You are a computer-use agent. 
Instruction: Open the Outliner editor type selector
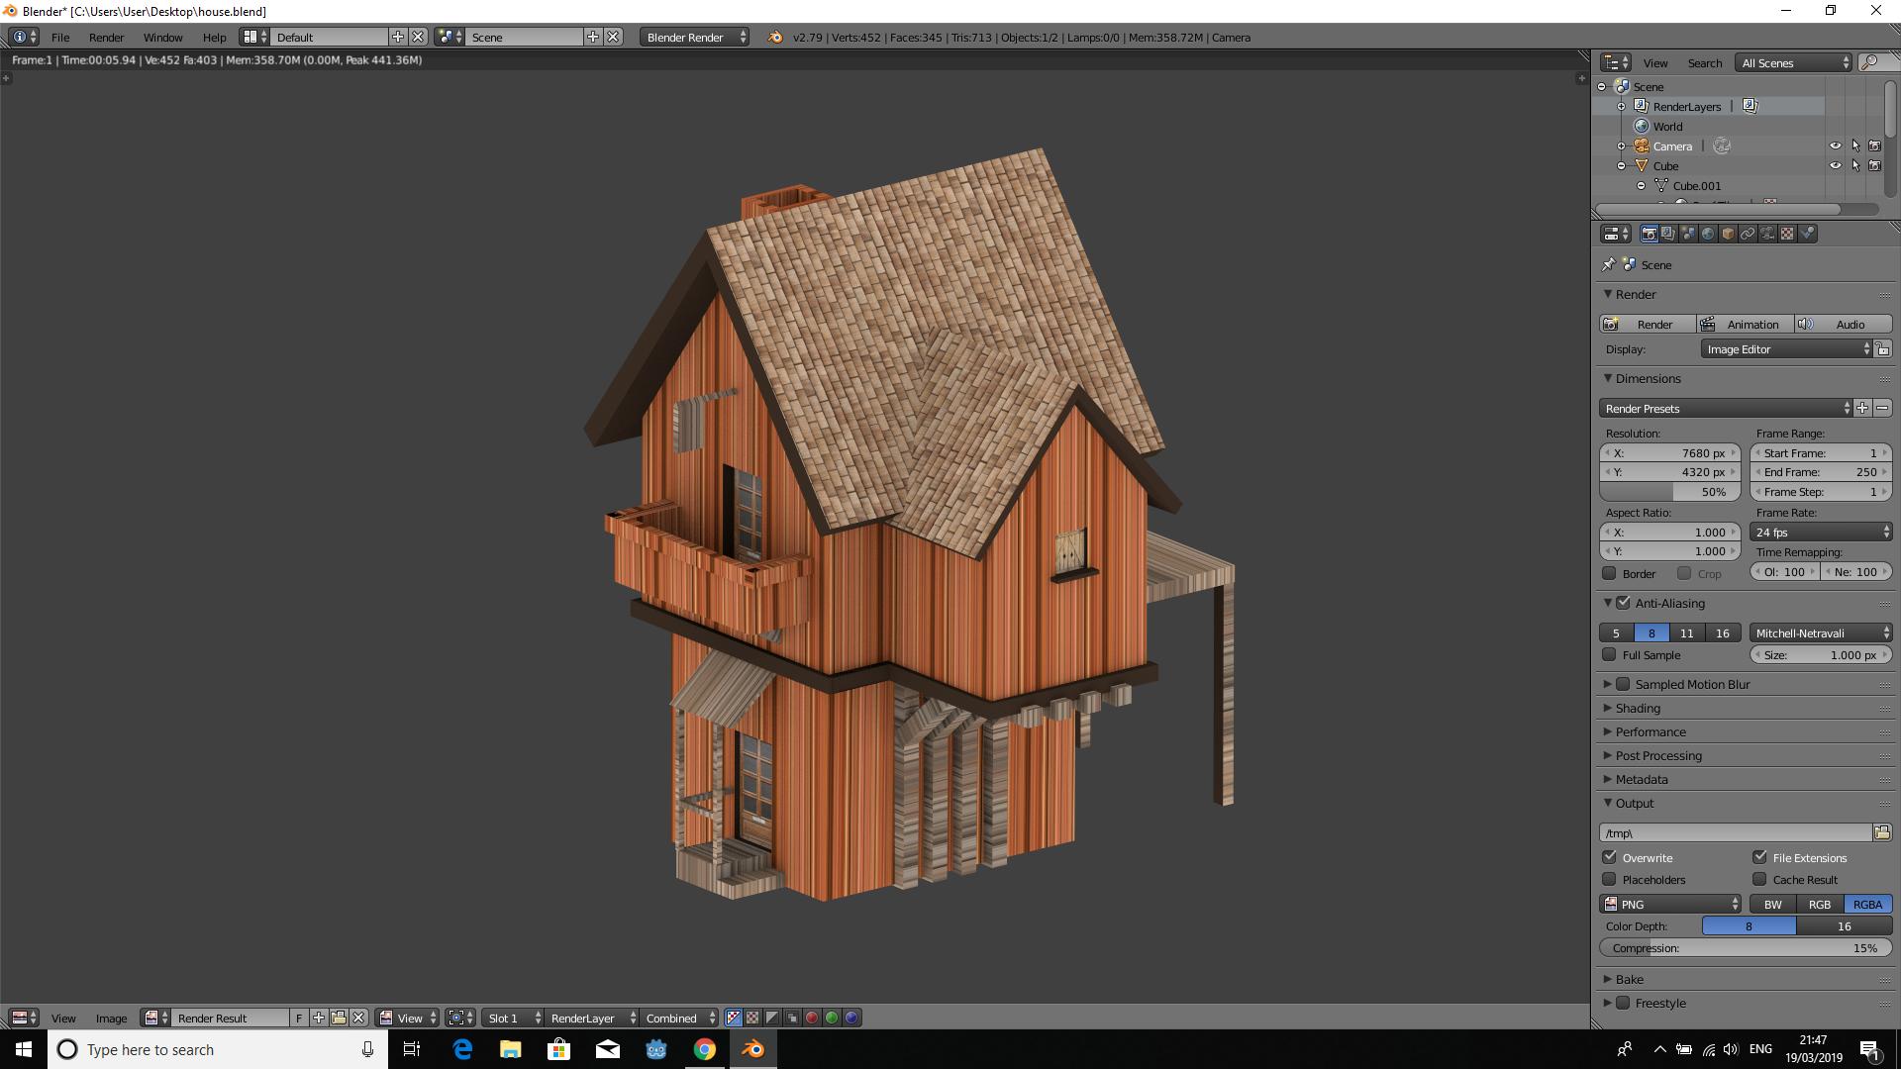click(1616, 62)
